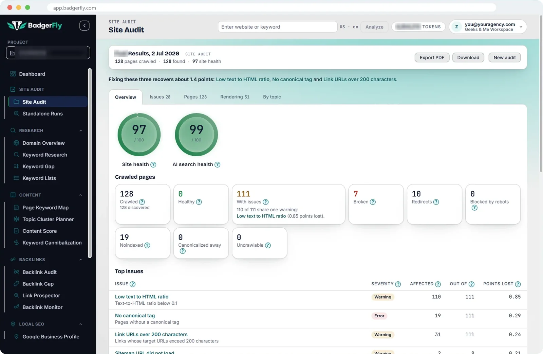
Task: Open the No canonical tag issue link
Action: click(135, 316)
